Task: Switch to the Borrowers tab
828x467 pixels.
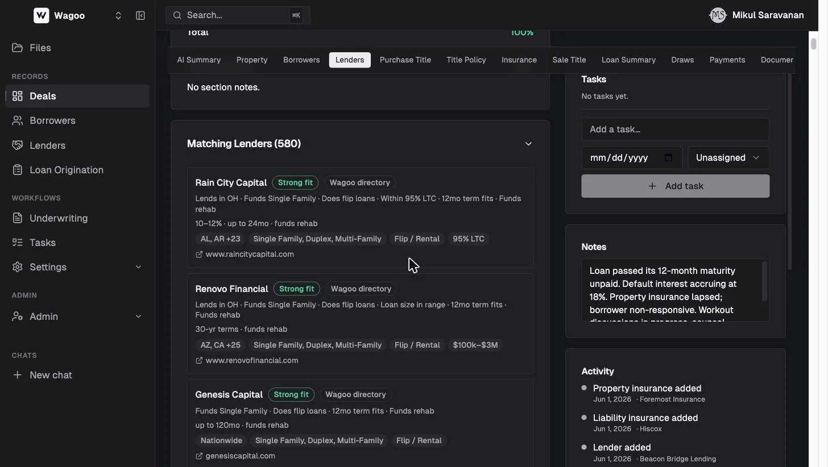Action: [301, 60]
